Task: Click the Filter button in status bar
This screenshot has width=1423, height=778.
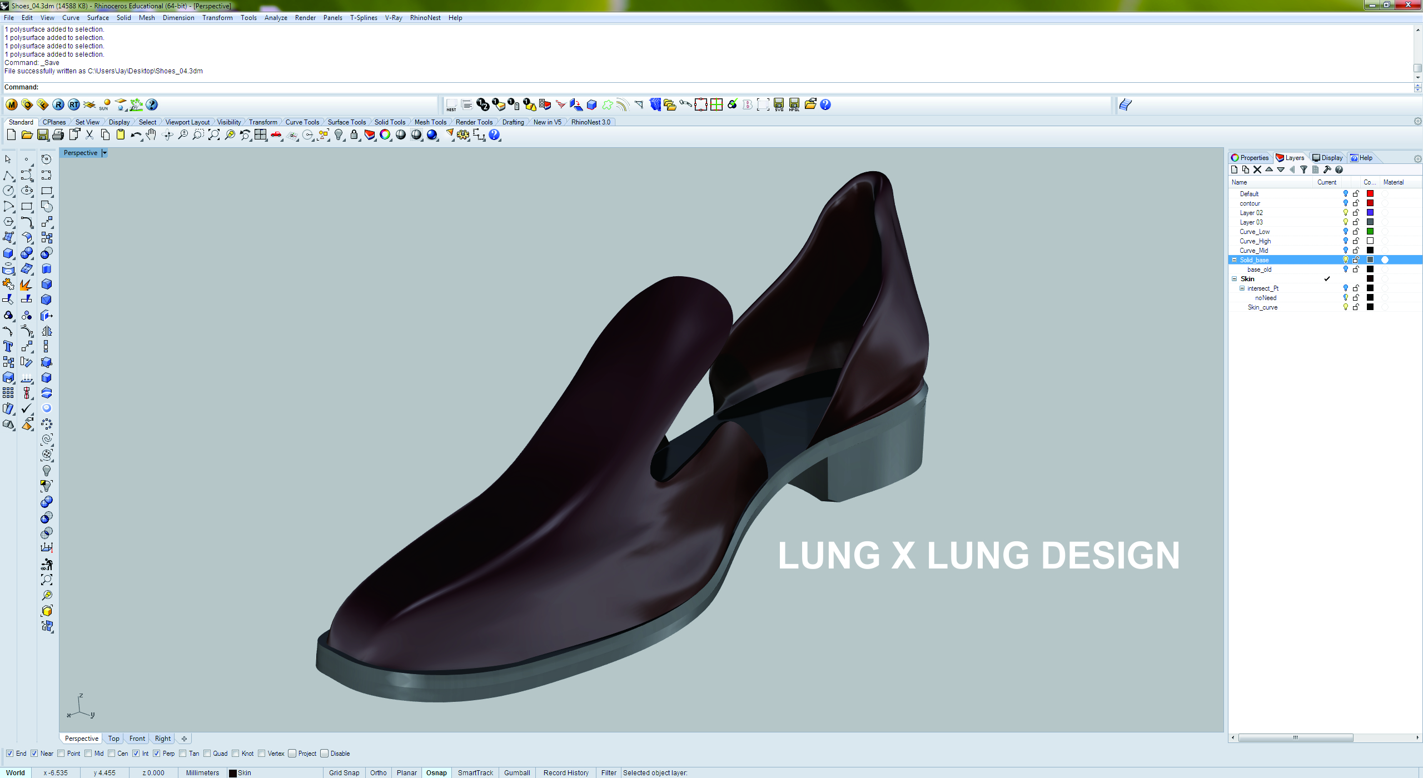Action: click(x=609, y=773)
